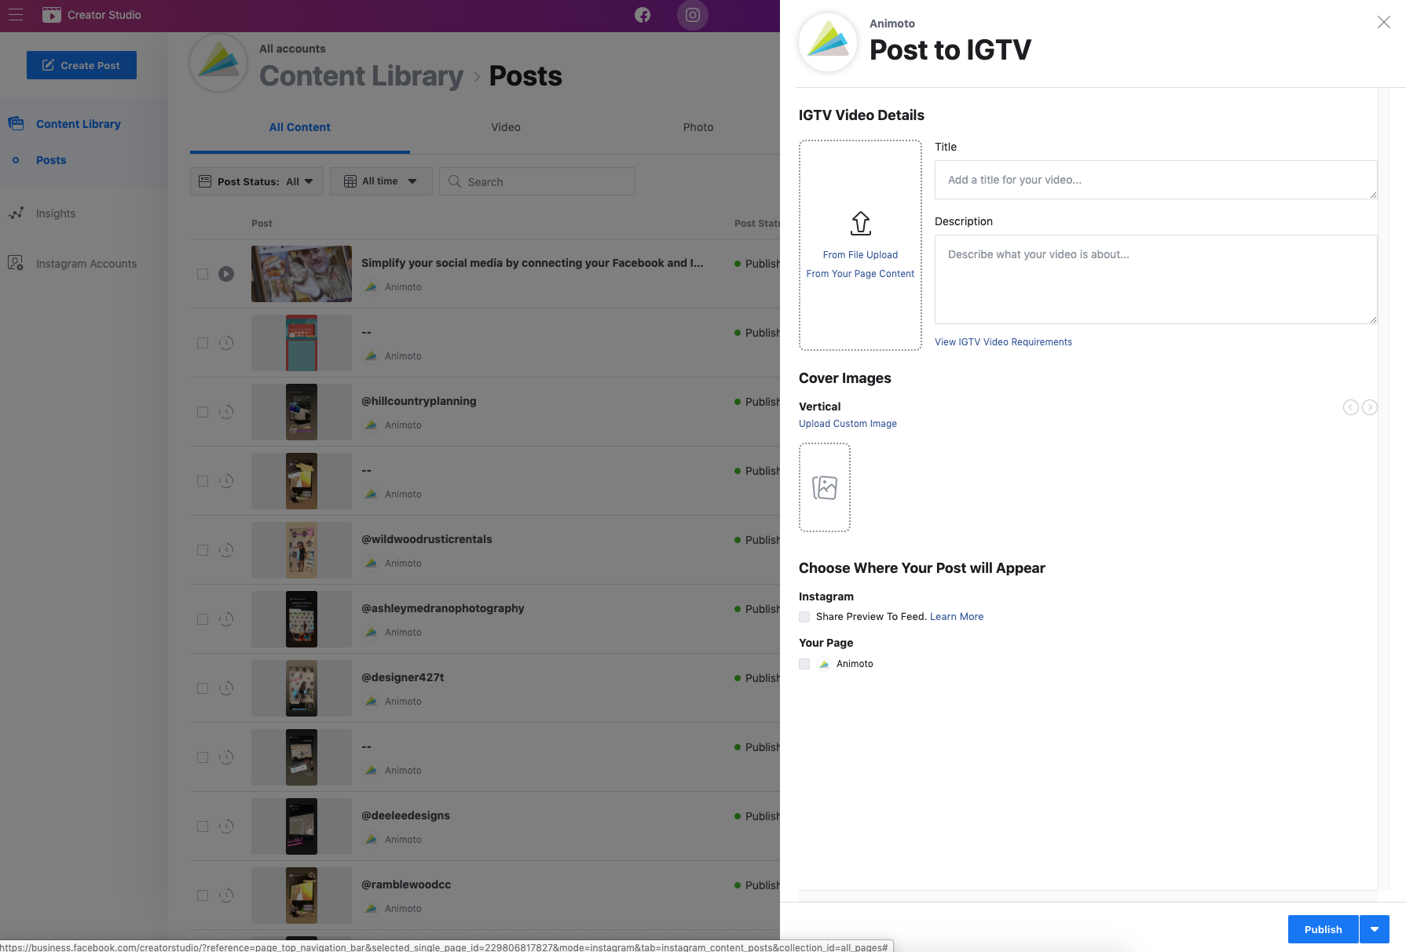Select checkbox for @hillcountryplanning post

pyautogui.click(x=203, y=412)
